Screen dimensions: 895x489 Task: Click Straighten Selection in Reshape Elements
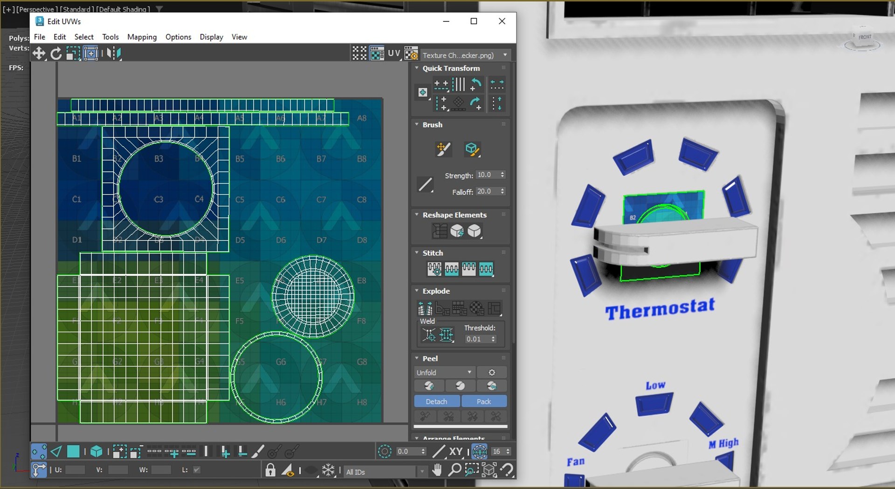coord(440,231)
